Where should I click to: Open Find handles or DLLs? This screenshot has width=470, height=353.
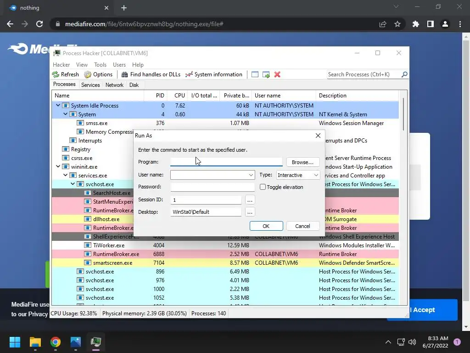click(151, 74)
